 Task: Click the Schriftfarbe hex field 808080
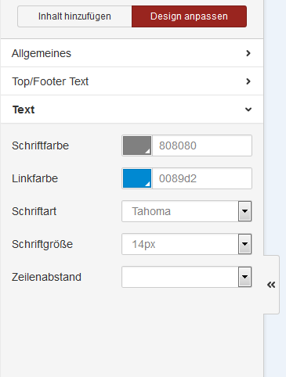pos(202,145)
